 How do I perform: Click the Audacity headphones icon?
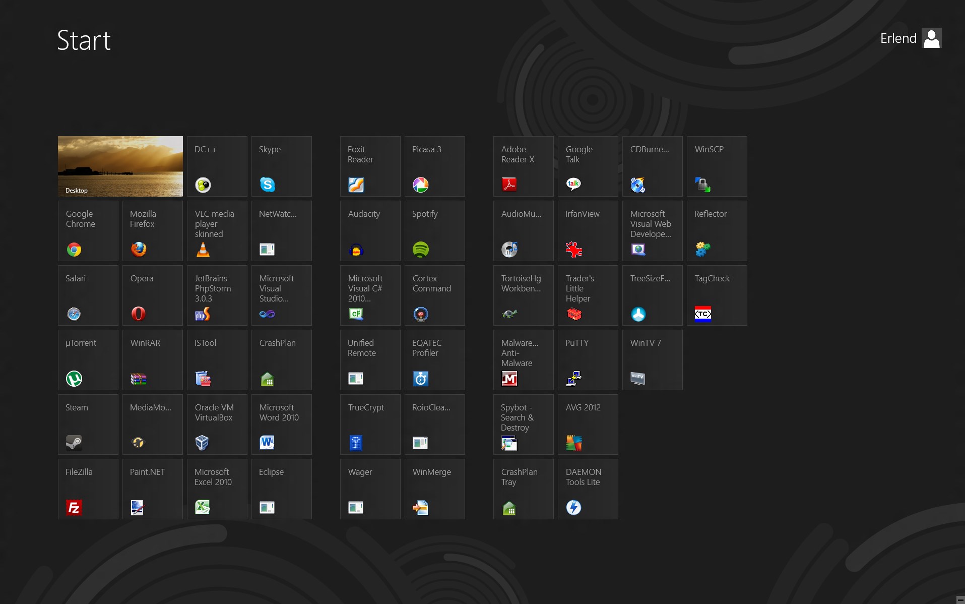pyautogui.click(x=356, y=250)
